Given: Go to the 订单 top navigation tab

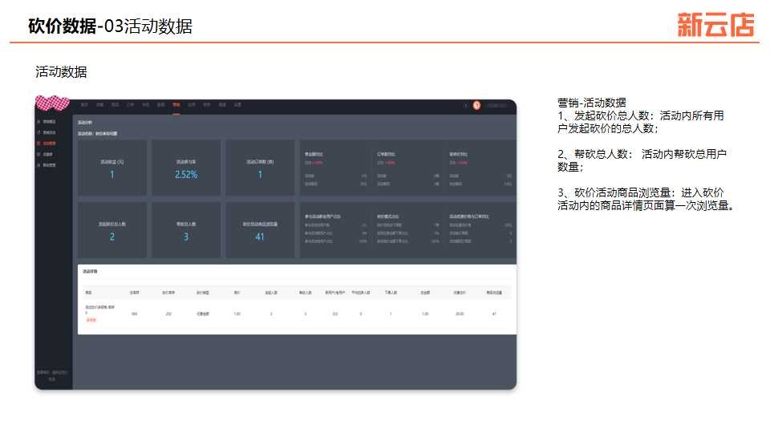Looking at the screenshot, I should click(x=130, y=104).
